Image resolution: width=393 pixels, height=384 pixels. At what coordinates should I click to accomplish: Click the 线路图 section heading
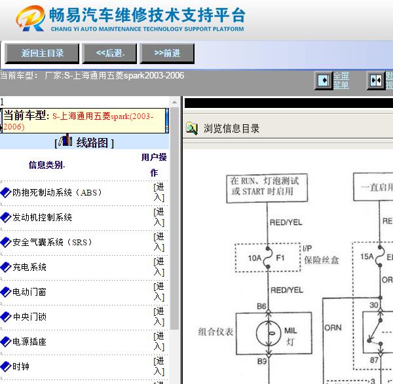tap(92, 143)
